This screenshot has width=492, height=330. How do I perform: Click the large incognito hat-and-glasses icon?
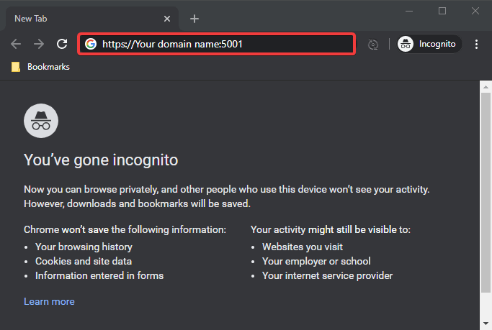click(x=41, y=120)
